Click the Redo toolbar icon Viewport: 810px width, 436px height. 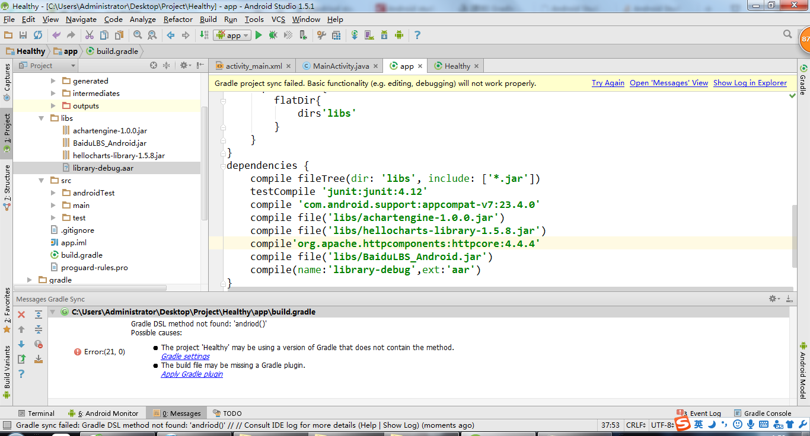coord(71,35)
